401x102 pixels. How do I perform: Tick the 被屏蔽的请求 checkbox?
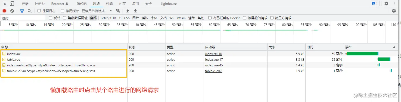point(245,18)
